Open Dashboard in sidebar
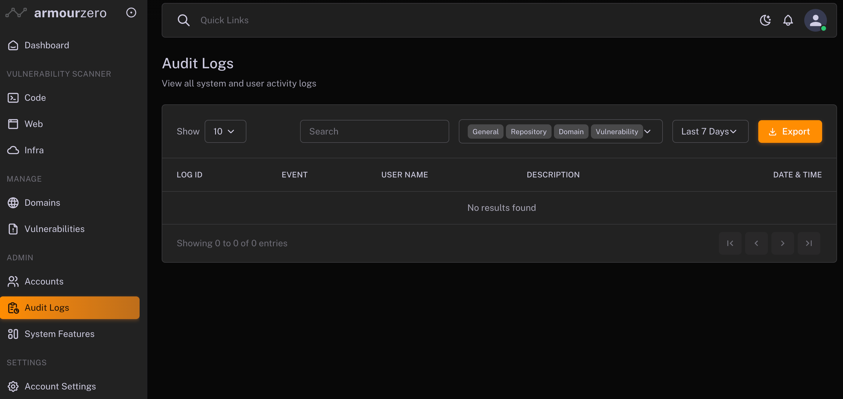The width and height of the screenshot is (843, 399). (47, 45)
